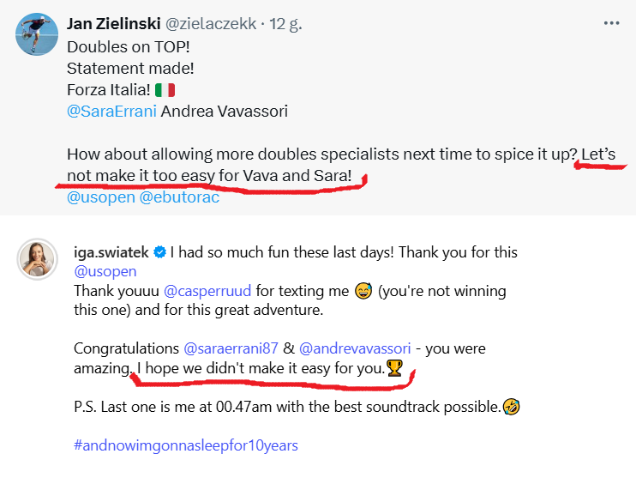Click the iga.swiatek username
The width and height of the screenshot is (636, 478).
(x=111, y=253)
